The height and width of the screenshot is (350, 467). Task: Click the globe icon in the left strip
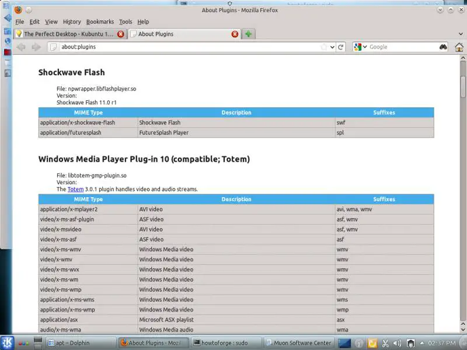point(8,41)
